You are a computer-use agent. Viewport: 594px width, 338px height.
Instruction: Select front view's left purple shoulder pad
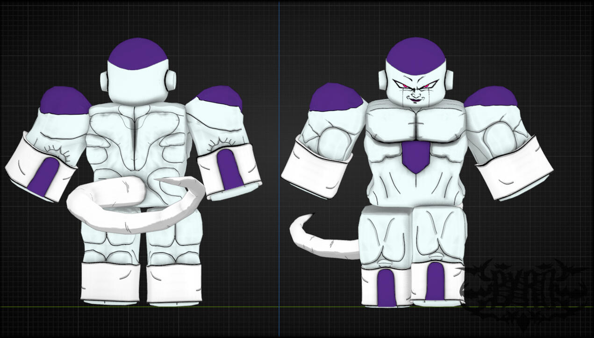pyautogui.click(x=335, y=98)
